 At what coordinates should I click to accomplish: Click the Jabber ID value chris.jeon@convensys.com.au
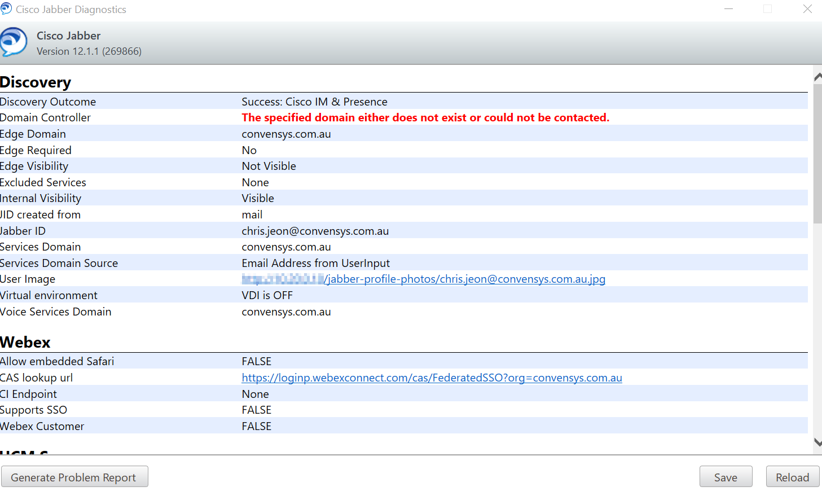point(315,231)
